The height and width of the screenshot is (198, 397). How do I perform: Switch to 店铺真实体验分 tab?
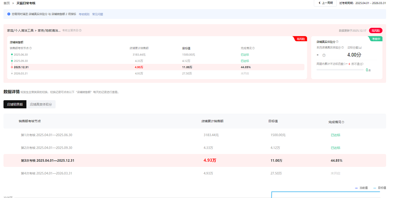point(41,105)
